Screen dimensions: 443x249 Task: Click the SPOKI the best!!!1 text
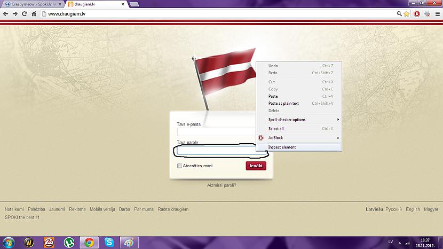(x=22, y=217)
